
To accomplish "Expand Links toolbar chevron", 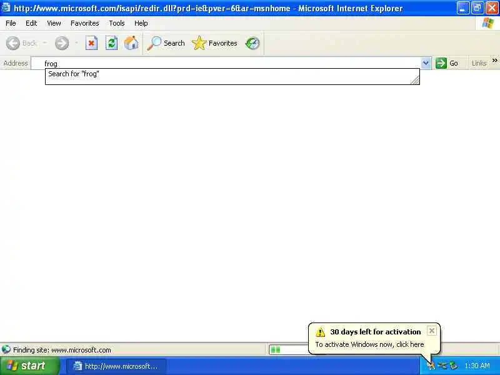I will pos(494,60).
